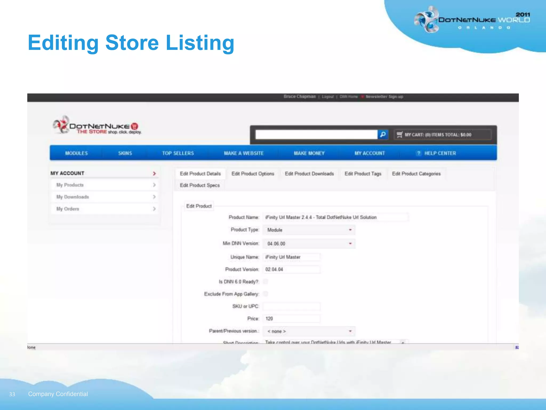546x410 pixels.
Task: Open the Help Center menu
Action: click(440, 153)
